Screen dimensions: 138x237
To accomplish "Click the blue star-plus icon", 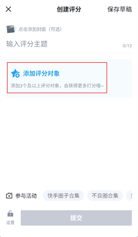I will (15, 74).
